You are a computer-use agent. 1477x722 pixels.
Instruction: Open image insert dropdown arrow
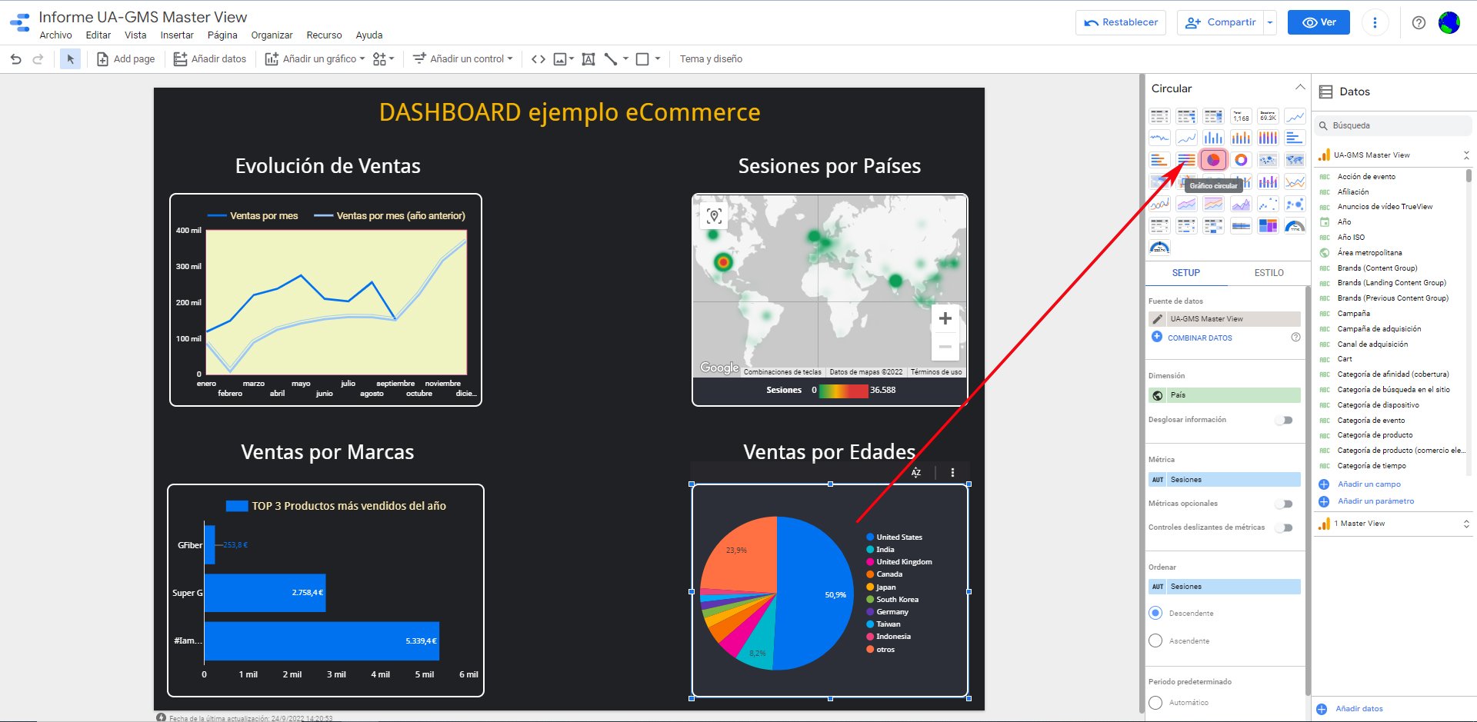pyautogui.click(x=572, y=59)
